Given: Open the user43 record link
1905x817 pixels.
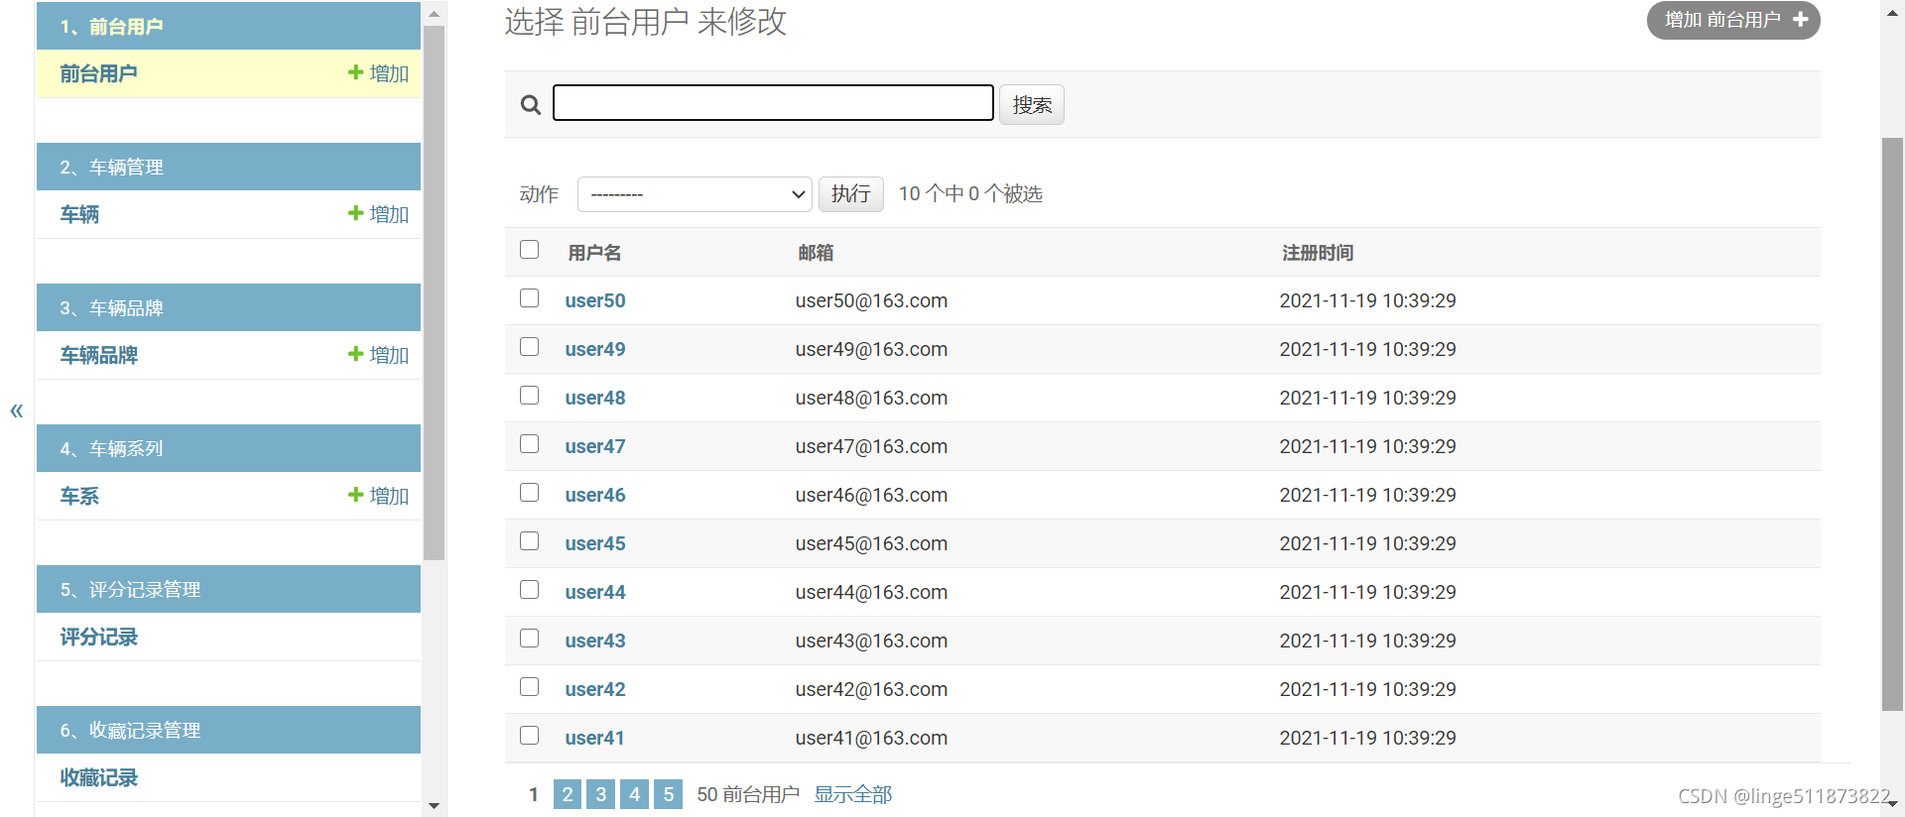Looking at the screenshot, I should [x=595, y=641].
